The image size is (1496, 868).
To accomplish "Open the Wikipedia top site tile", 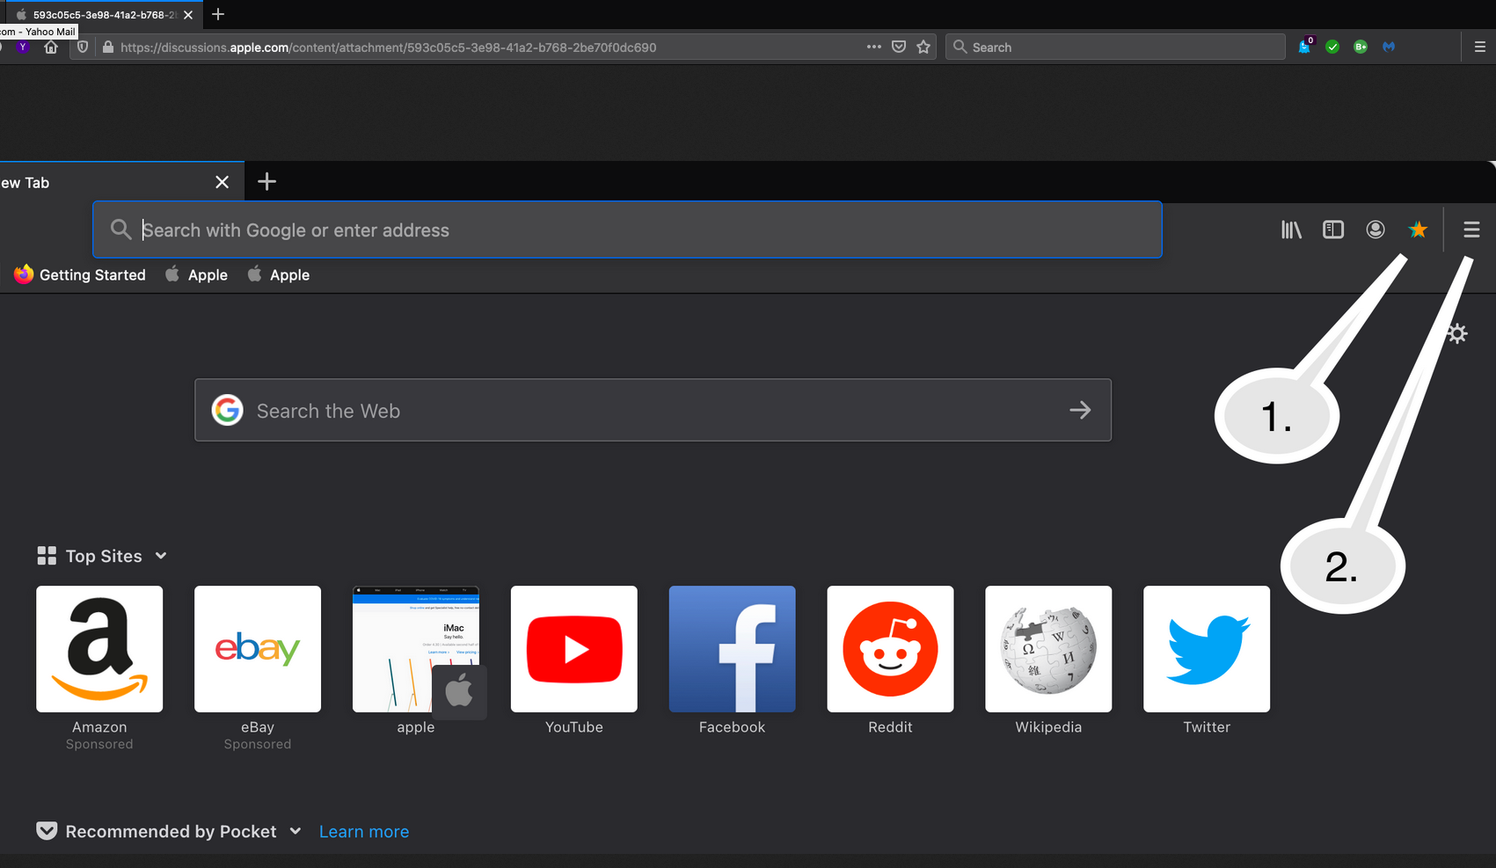I will [1048, 649].
